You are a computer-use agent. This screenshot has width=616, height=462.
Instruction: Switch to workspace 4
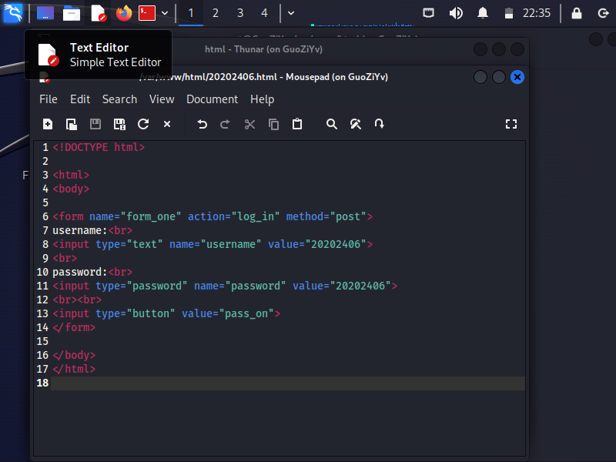coord(264,13)
